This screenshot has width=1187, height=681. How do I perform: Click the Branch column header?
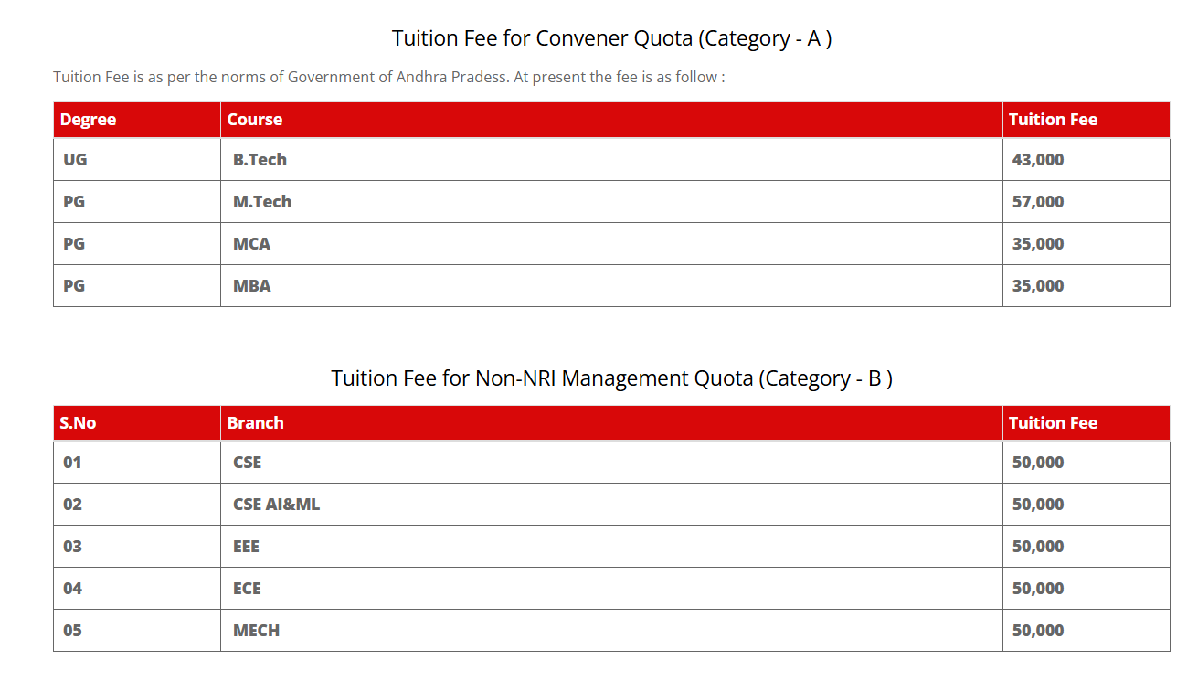255,423
